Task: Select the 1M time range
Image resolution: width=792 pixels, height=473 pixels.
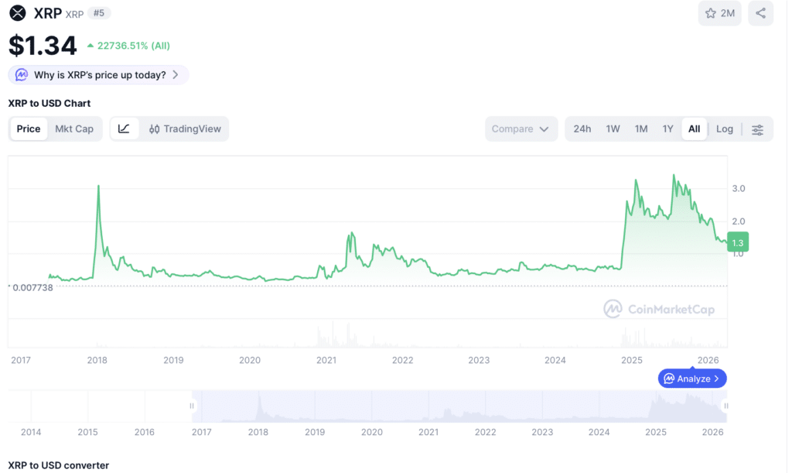Action: 641,129
